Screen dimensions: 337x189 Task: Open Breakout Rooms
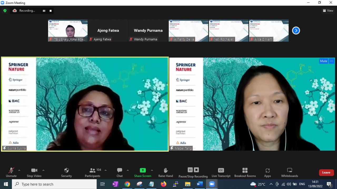click(x=245, y=172)
